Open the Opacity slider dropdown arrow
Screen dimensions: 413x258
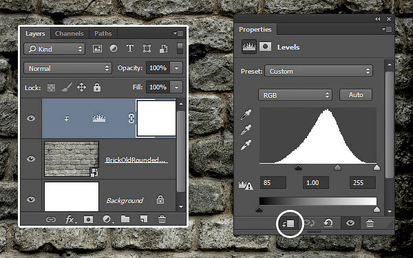click(176, 68)
